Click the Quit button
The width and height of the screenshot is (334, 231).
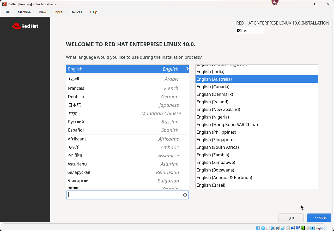pos(291,218)
